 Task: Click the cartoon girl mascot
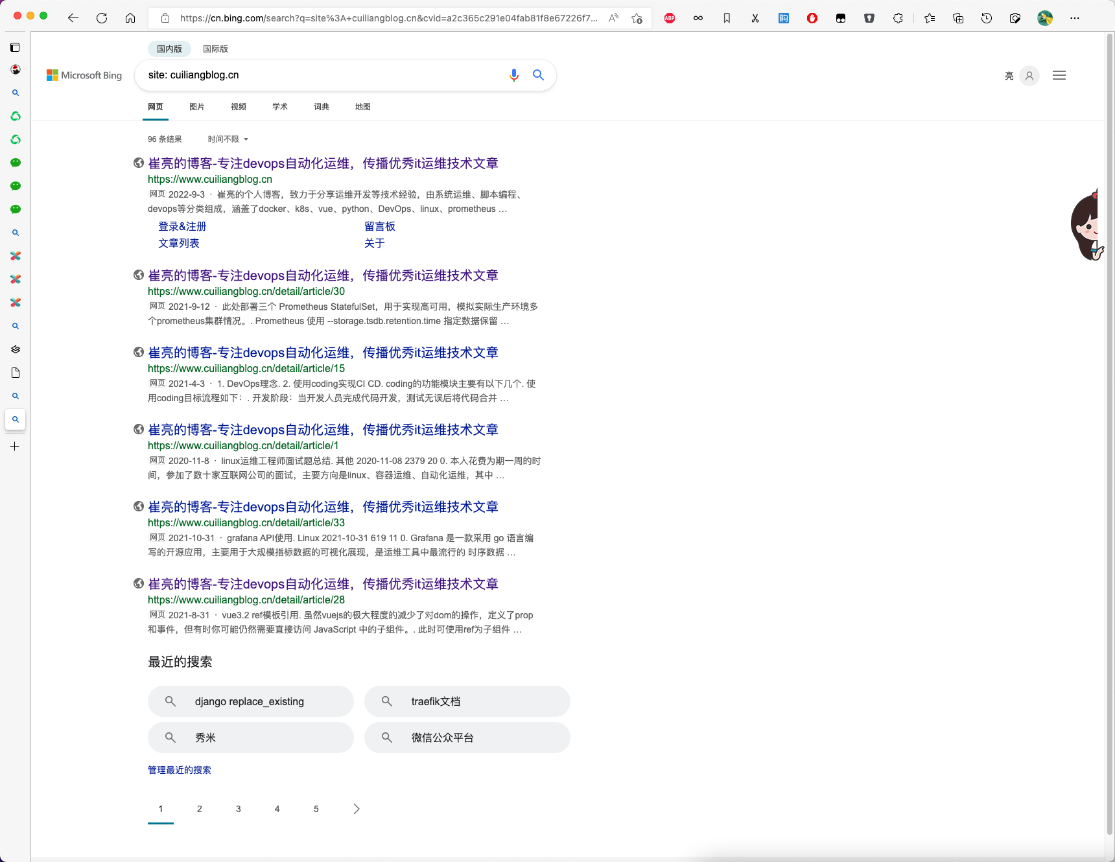1088,226
